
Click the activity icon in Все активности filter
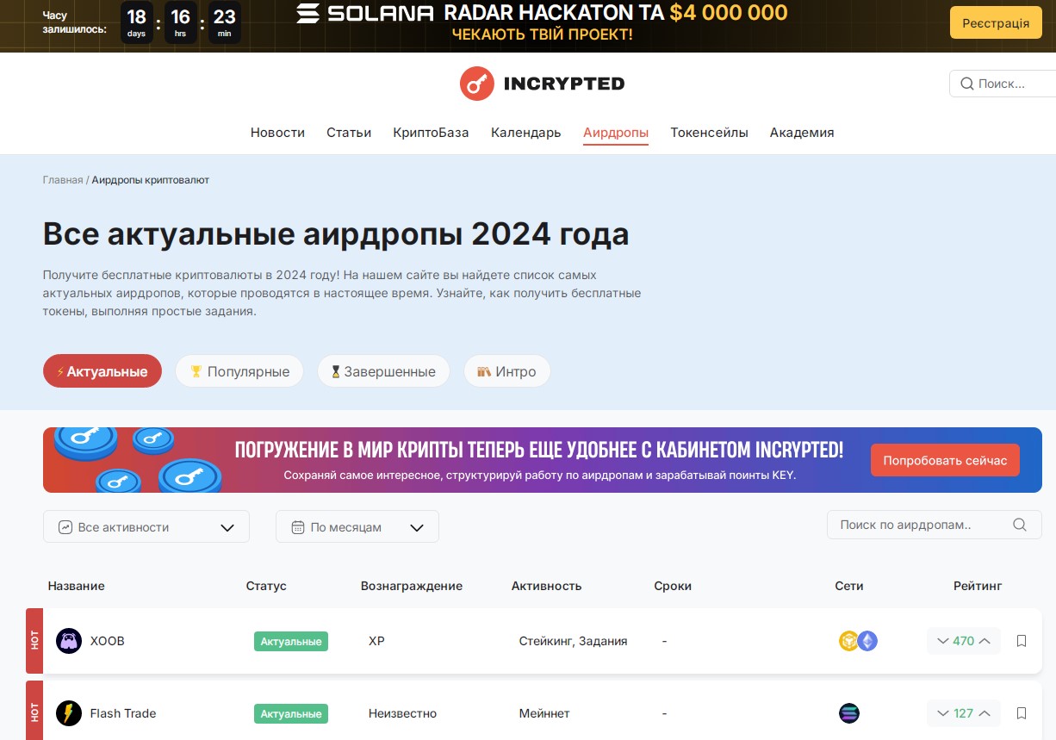65,527
